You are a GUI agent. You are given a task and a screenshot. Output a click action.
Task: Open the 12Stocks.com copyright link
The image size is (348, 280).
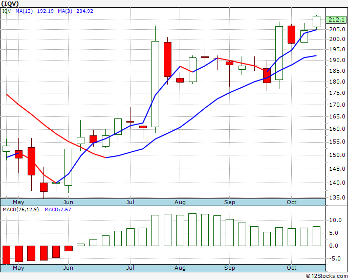(327, 276)
